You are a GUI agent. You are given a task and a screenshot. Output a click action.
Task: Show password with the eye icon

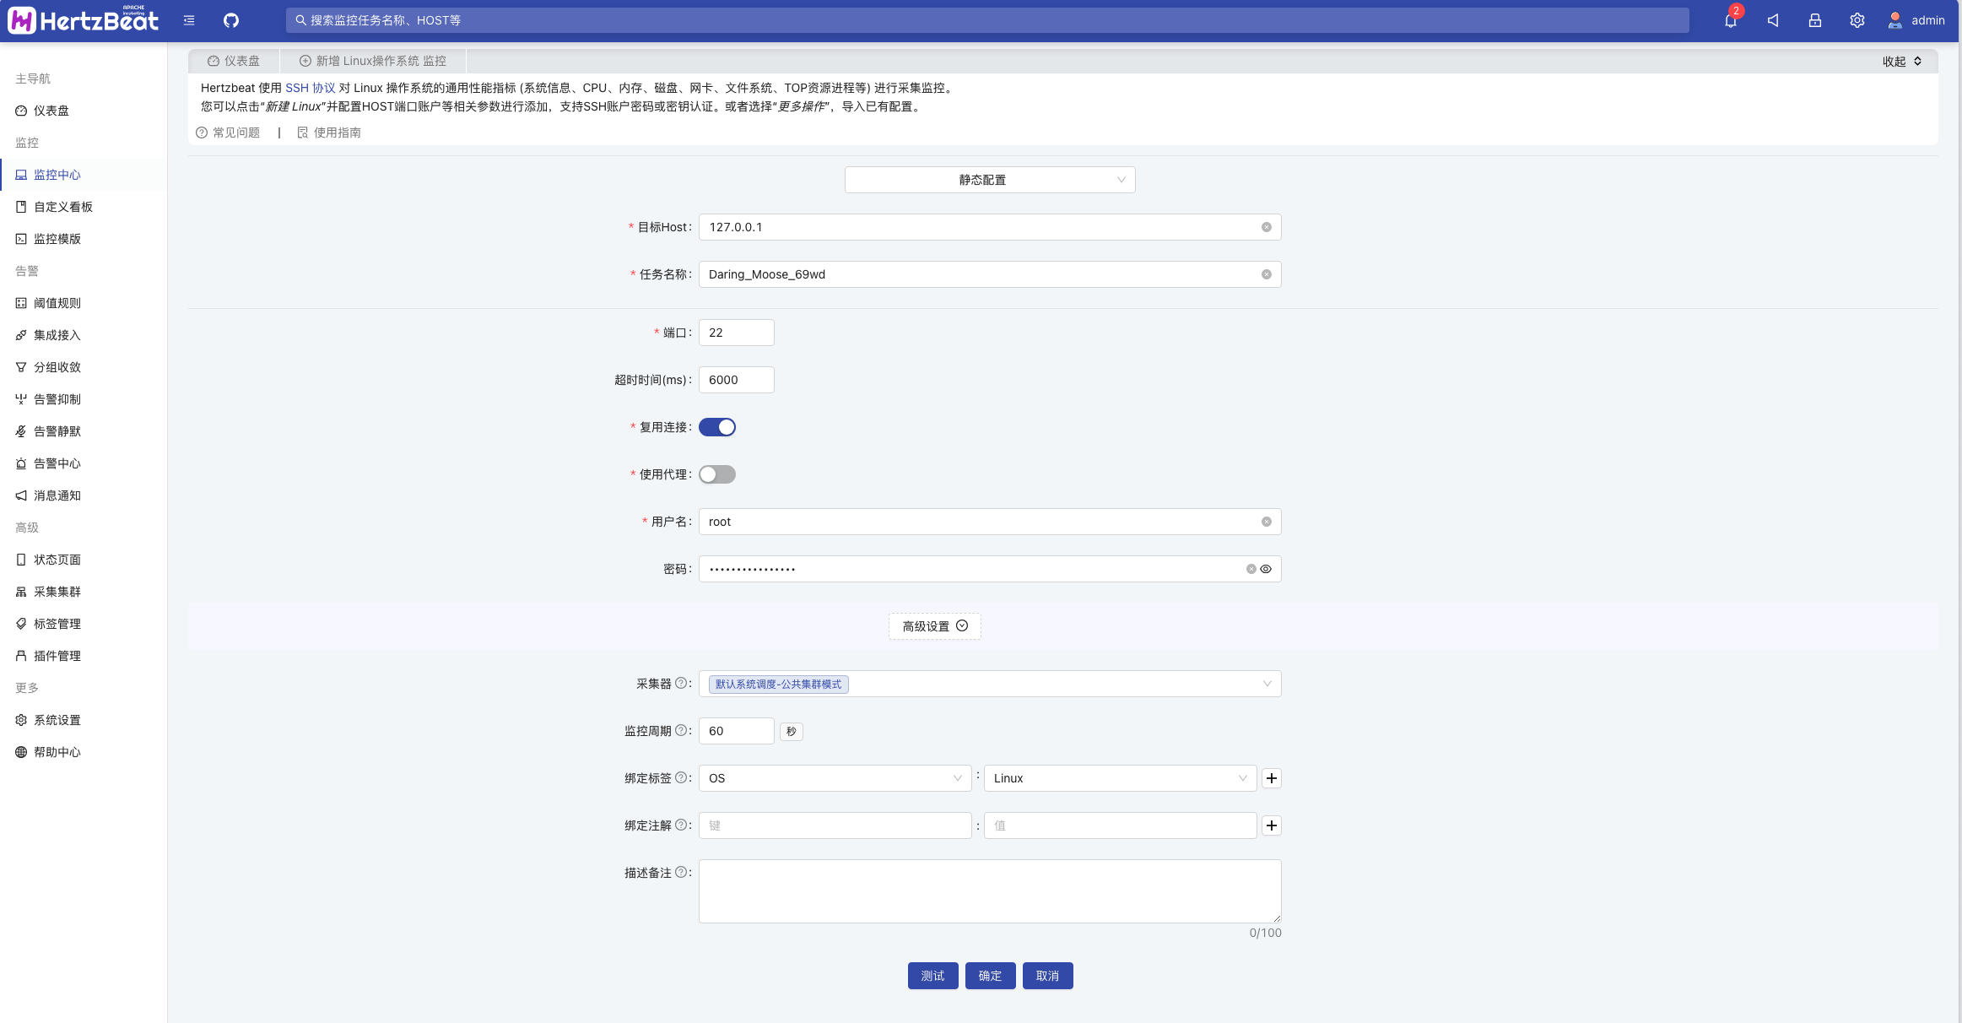[1266, 569]
